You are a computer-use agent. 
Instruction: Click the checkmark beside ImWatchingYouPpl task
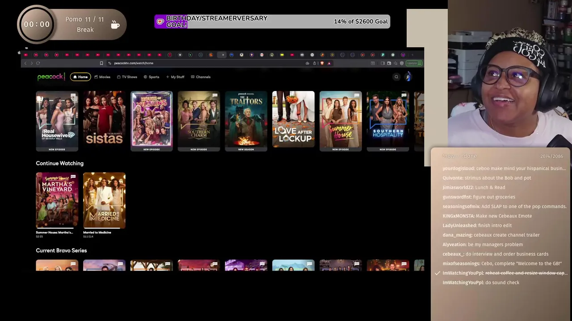[437, 273]
